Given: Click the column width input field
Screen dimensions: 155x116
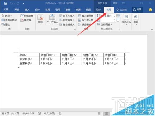Looking at the screenshot, I should (107, 20).
